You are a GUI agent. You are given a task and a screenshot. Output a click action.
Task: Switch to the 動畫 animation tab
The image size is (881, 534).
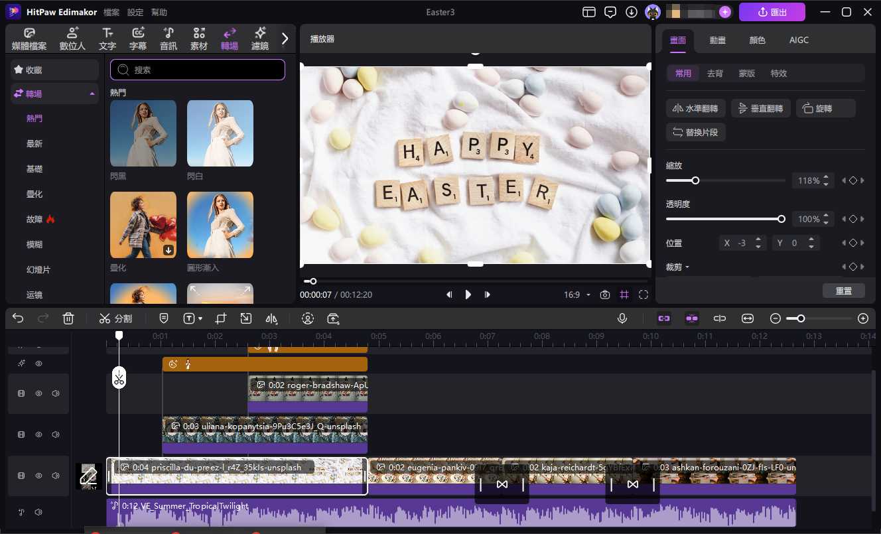717,40
